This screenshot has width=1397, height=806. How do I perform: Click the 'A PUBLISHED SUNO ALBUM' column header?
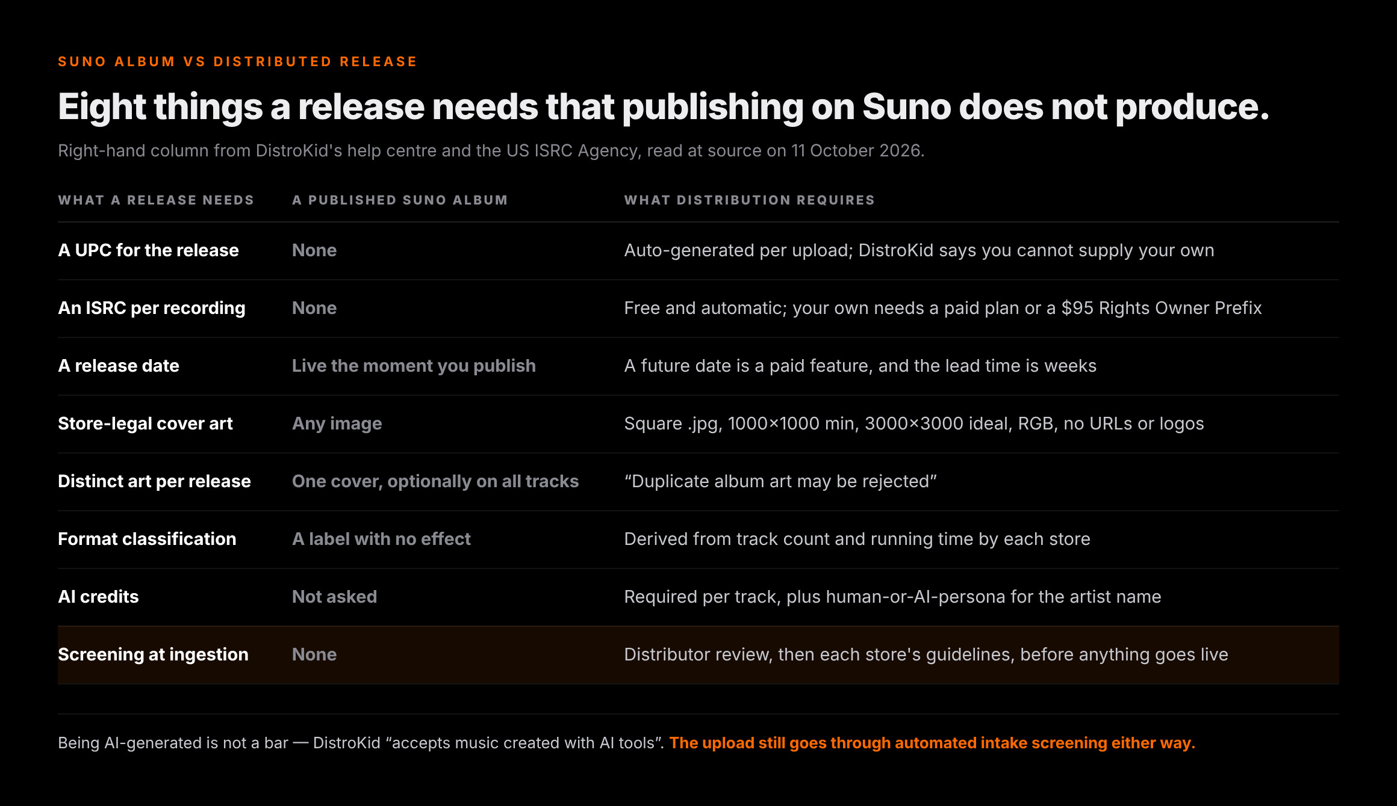(x=400, y=200)
